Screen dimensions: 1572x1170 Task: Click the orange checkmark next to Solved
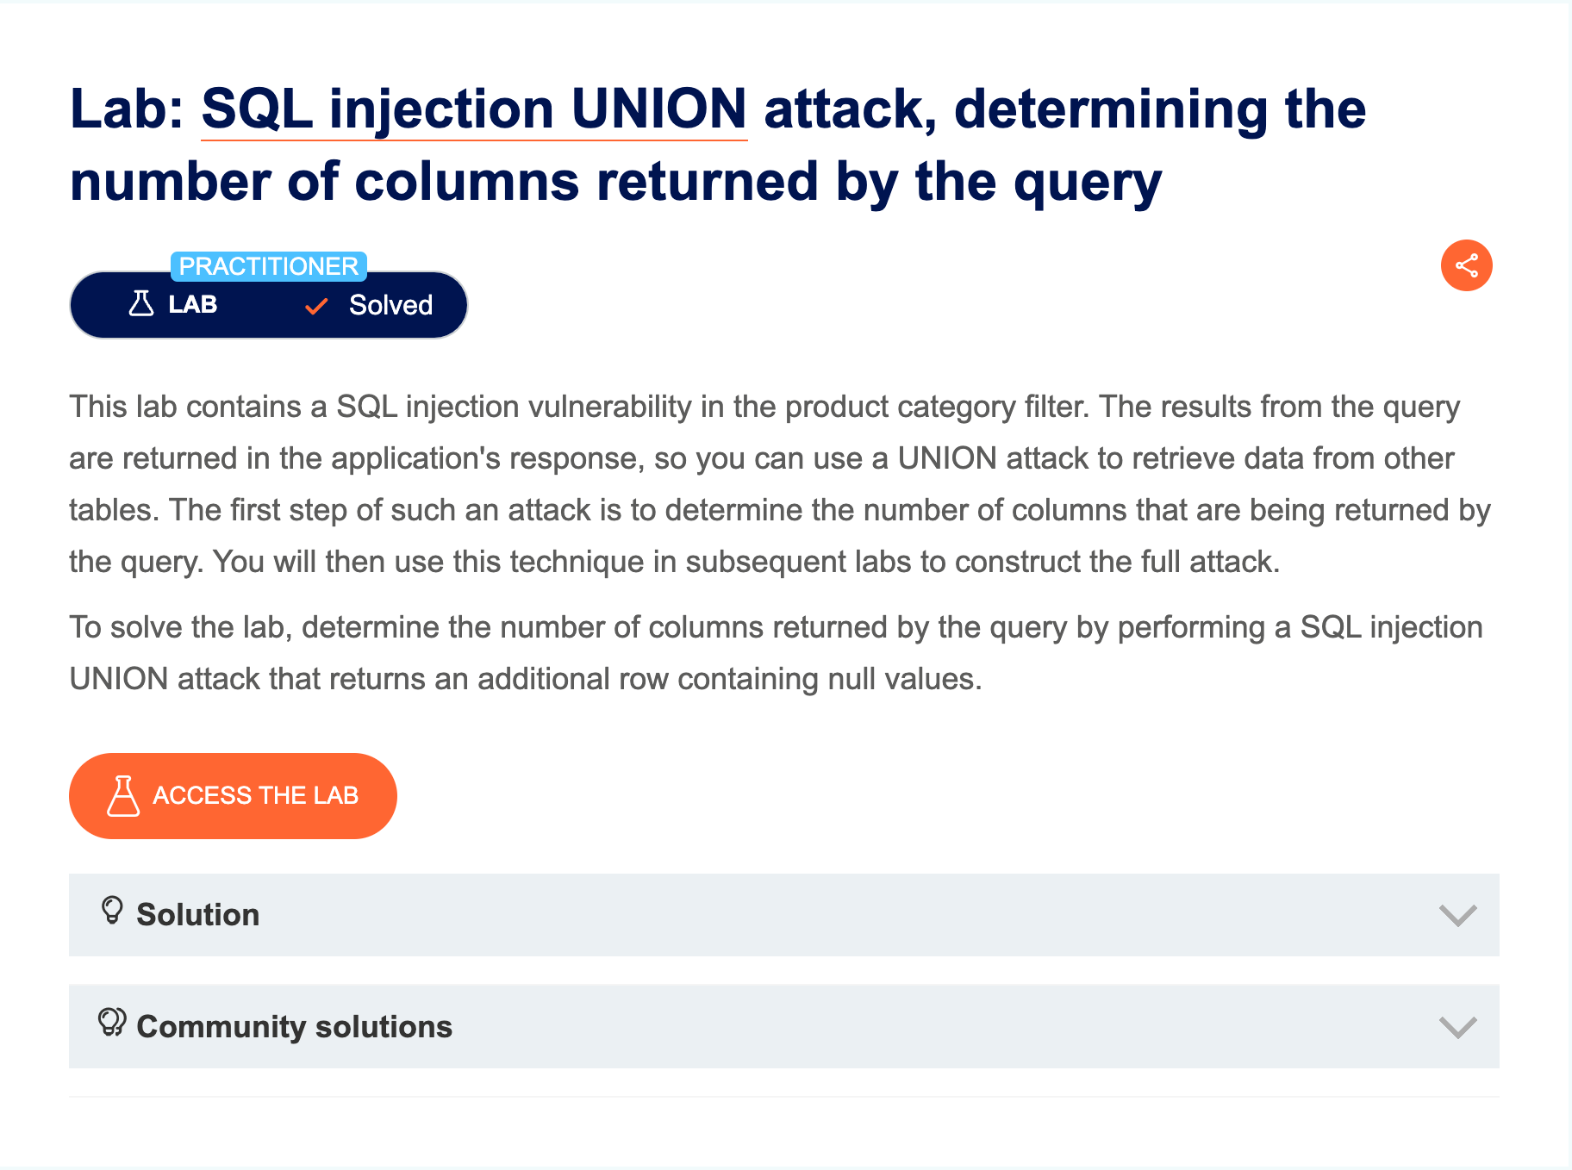(317, 306)
